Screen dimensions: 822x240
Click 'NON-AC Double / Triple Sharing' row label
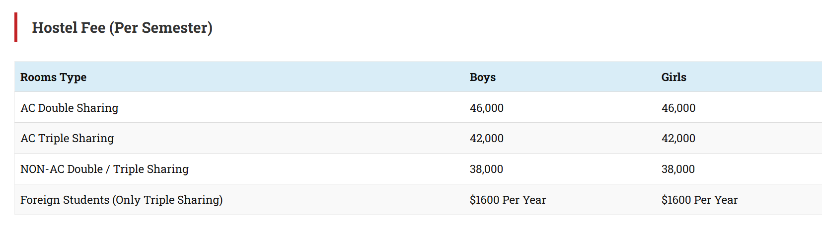104,169
